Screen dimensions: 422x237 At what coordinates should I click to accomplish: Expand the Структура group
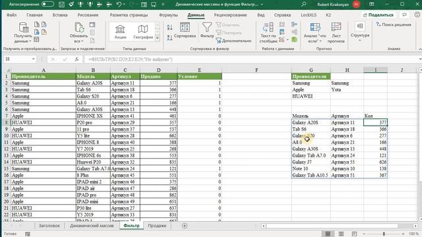point(360,32)
